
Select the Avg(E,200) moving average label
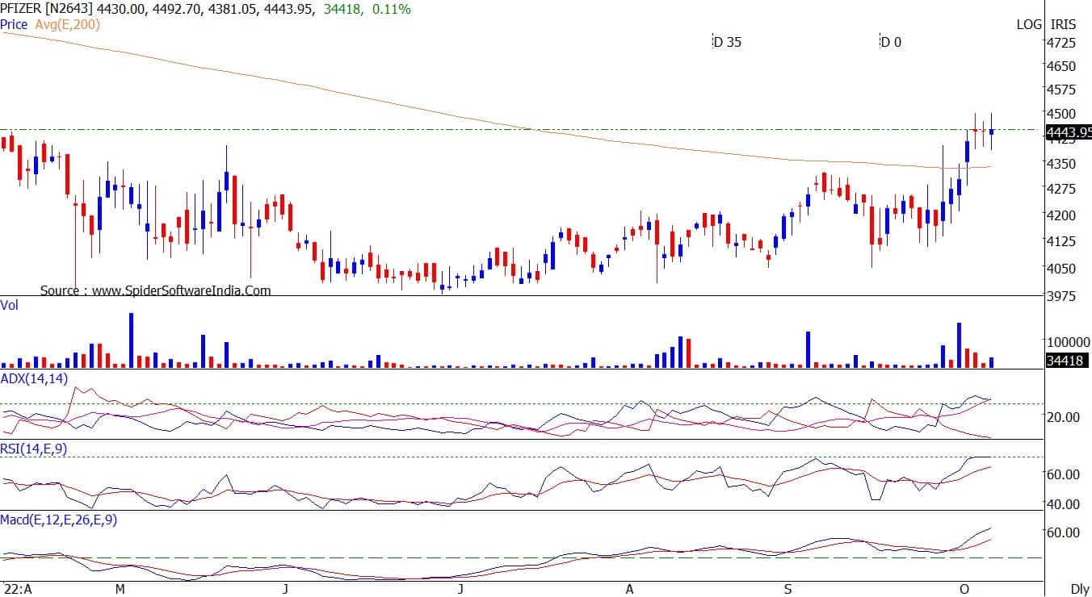tap(67, 24)
